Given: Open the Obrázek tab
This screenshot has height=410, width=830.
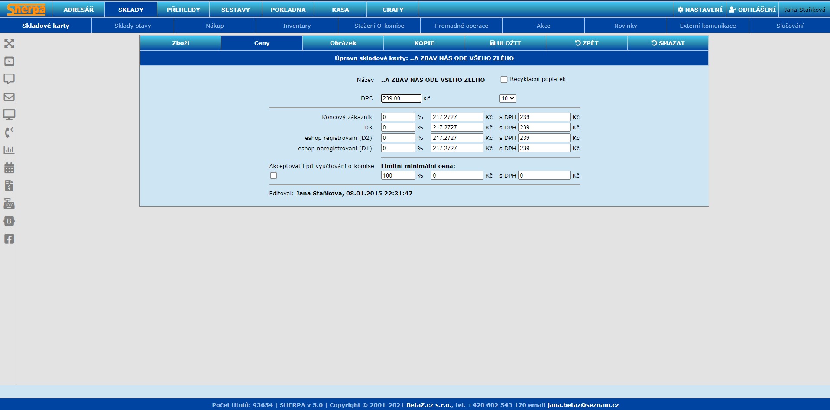Looking at the screenshot, I should [x=343, y=43].
